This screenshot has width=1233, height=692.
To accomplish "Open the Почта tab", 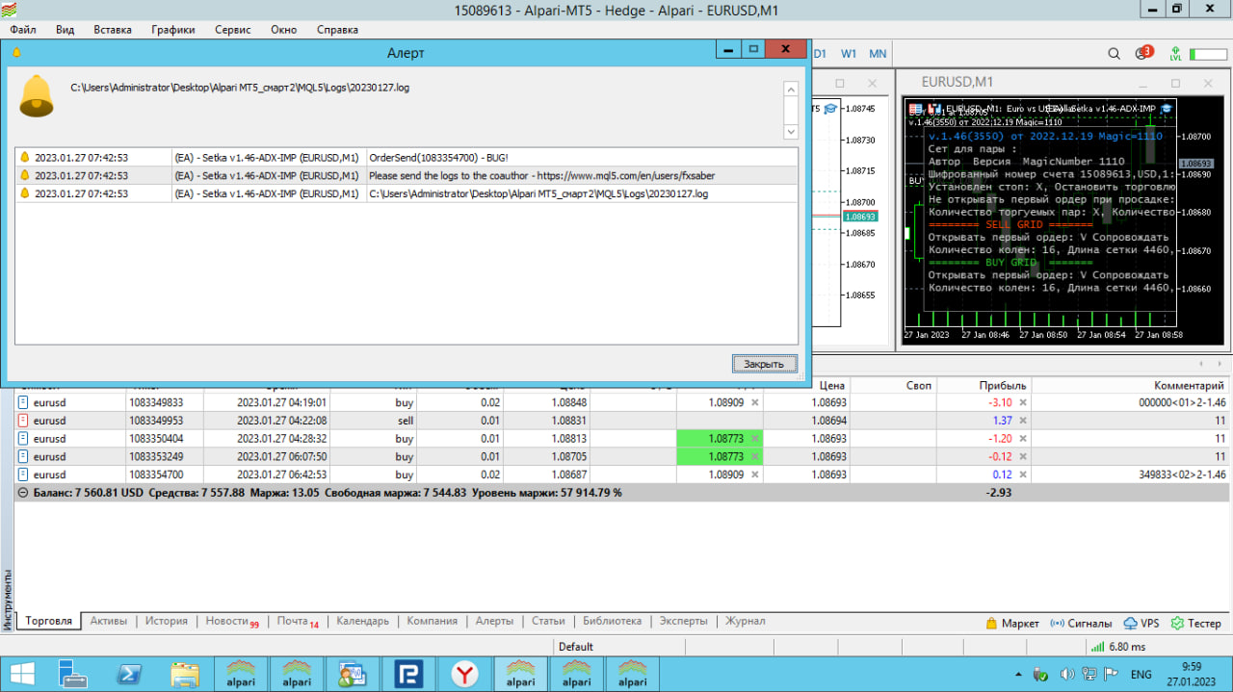I will (x=298, y=621).
